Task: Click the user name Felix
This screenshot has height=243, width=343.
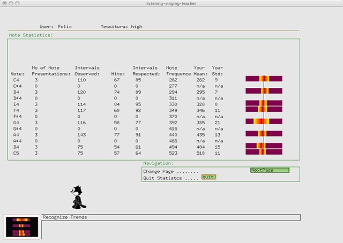Action: [x=64, y=26]
